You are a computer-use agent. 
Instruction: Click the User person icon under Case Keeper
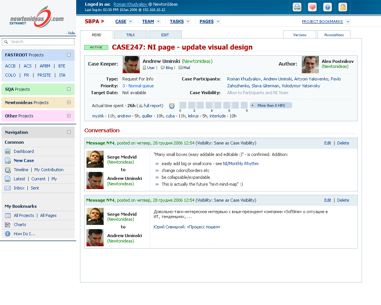(x=144, y=67)
